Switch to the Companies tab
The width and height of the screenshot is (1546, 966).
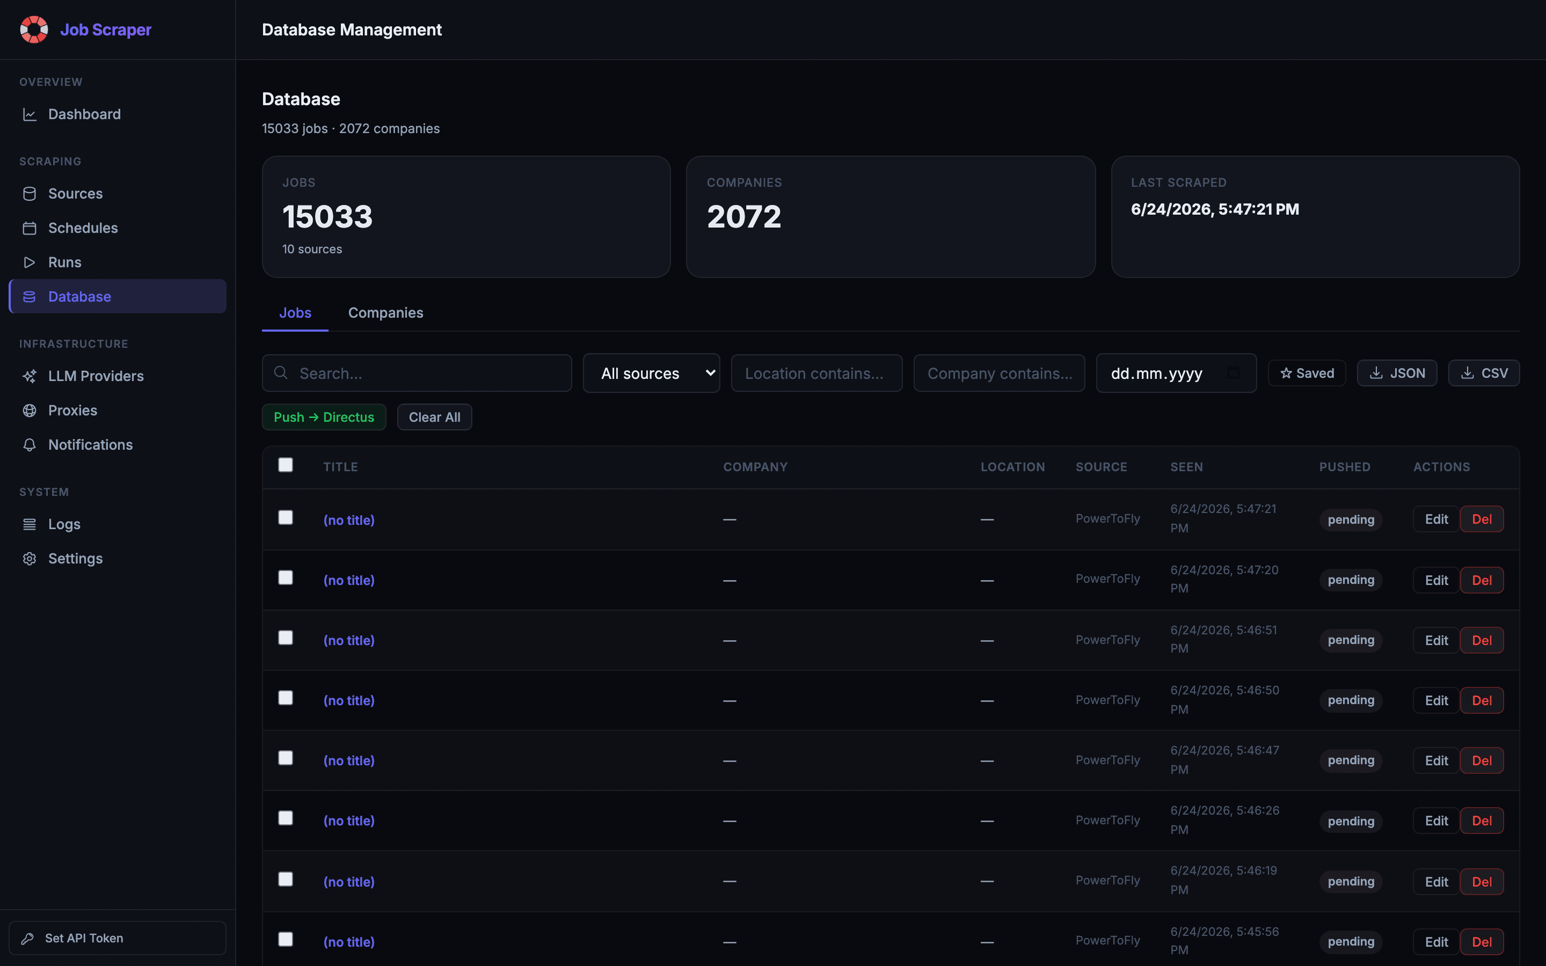(x=385, y=313)
